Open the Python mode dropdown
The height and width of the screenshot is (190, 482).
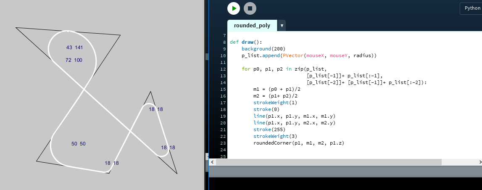[x=471, y=8]
